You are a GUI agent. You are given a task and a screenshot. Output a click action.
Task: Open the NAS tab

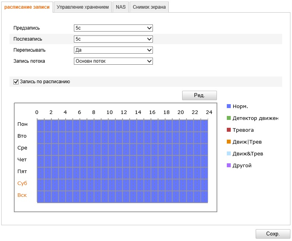click(121, 7)
